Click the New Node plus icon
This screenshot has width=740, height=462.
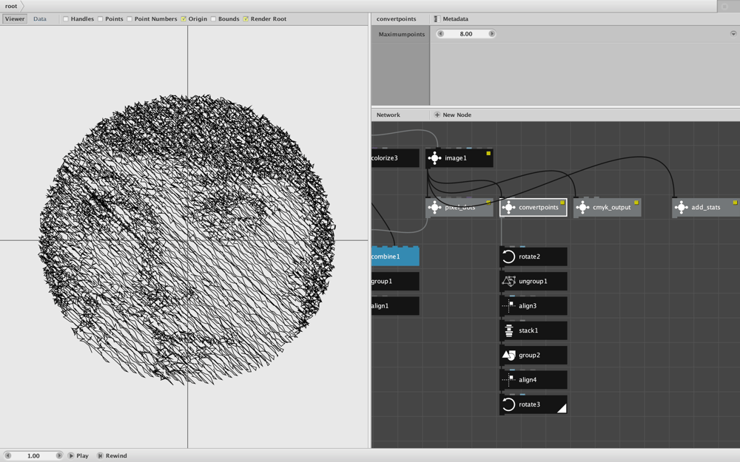pos(437,115)
